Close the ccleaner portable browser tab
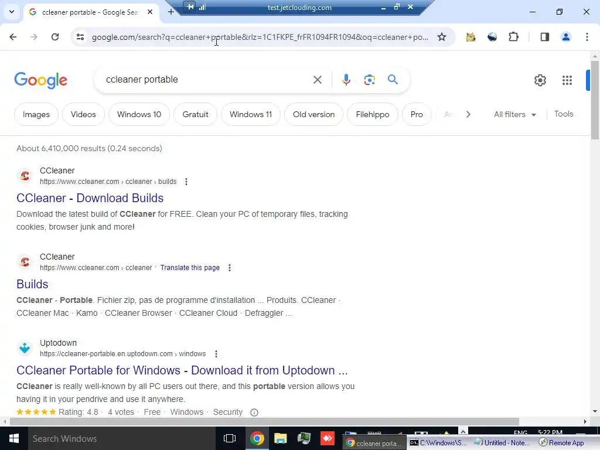This screenshot has width=600, height=450. coord(150,12)
